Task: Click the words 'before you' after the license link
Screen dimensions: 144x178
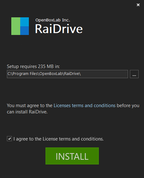Action: [x=128, y=106]
